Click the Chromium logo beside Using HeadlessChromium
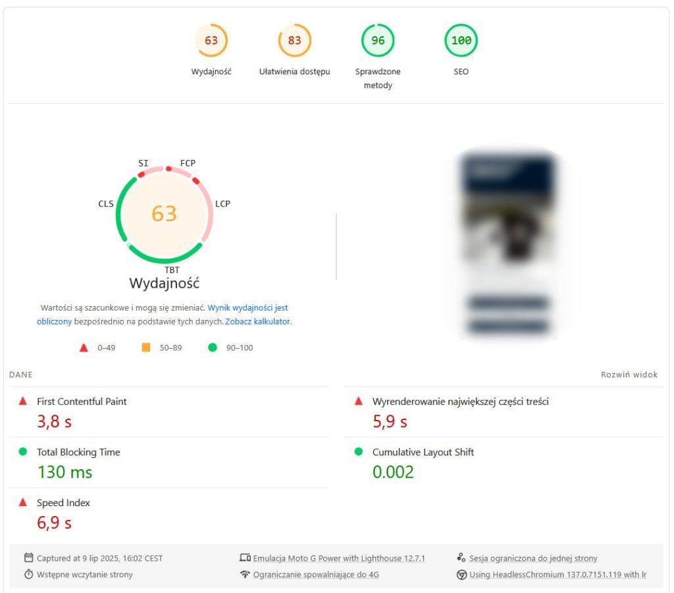Screen dimensions: 674x593 461,574
